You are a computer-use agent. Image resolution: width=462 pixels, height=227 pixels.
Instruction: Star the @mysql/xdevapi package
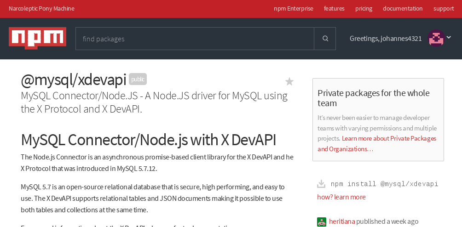coord(289,81)
